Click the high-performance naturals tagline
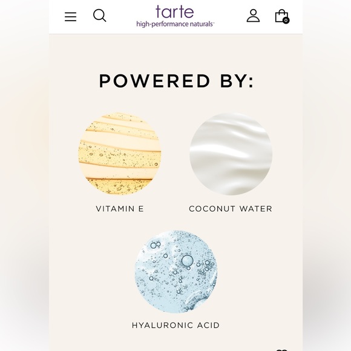 tap(175, 24)
